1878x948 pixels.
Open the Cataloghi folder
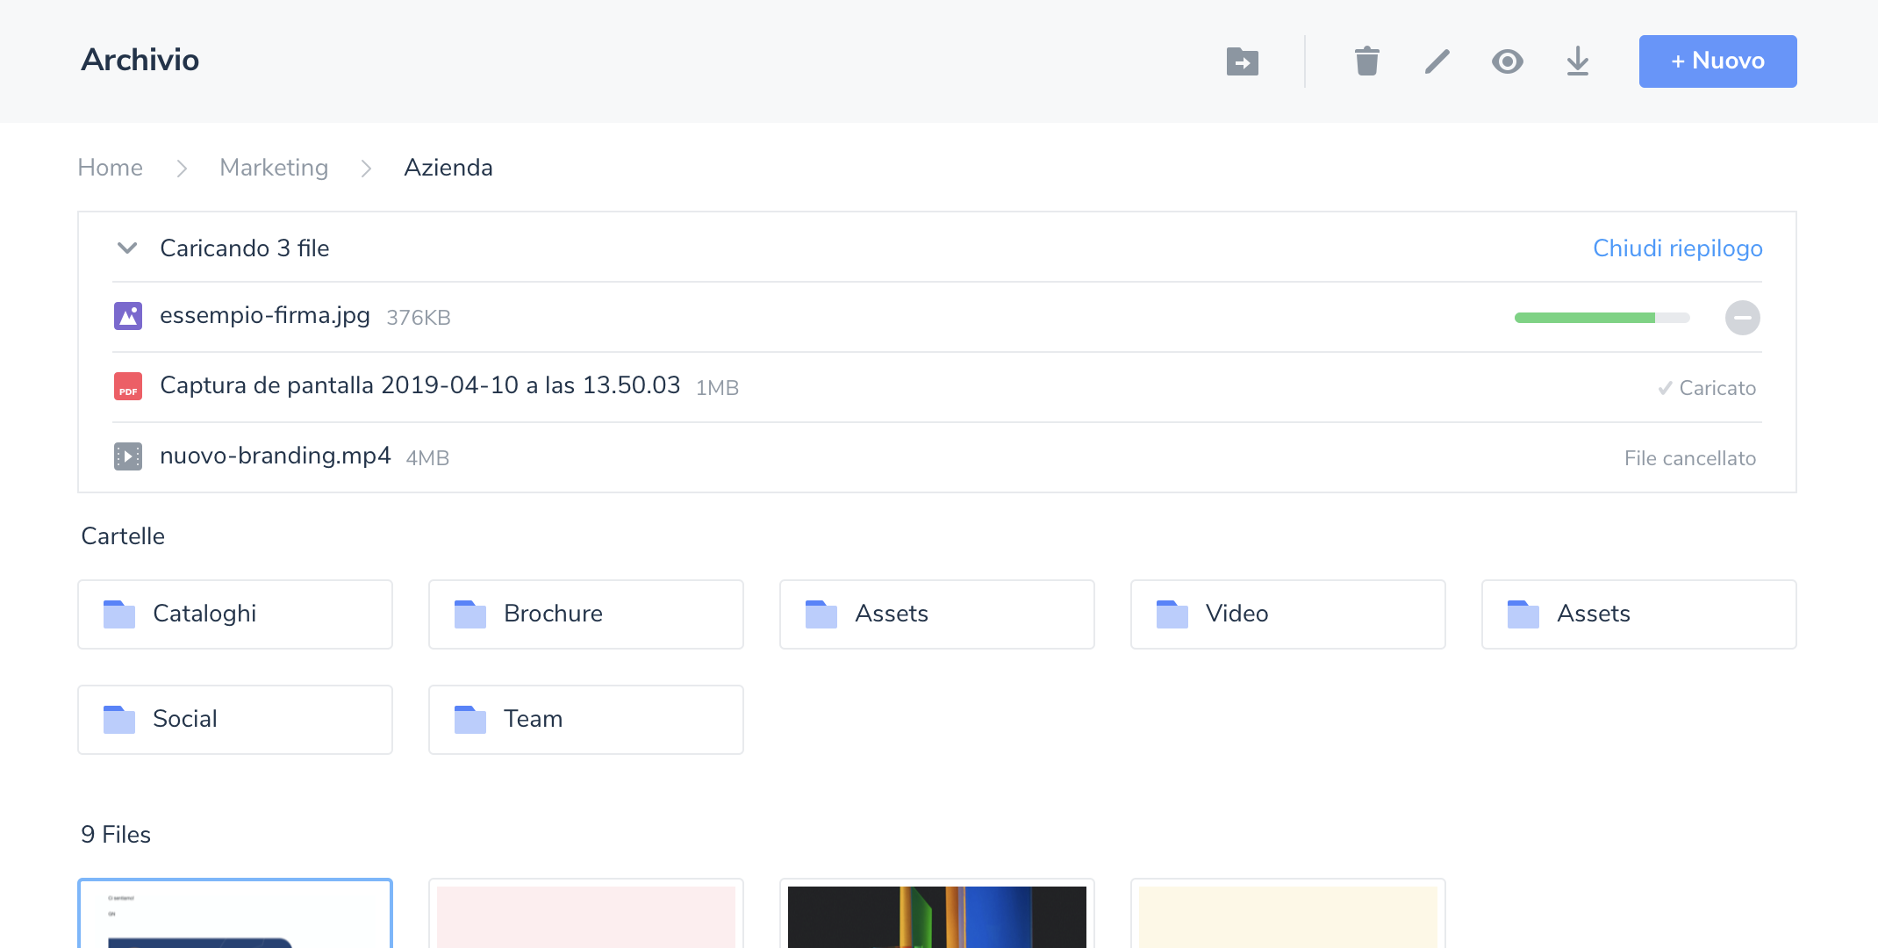pos(235,614)
